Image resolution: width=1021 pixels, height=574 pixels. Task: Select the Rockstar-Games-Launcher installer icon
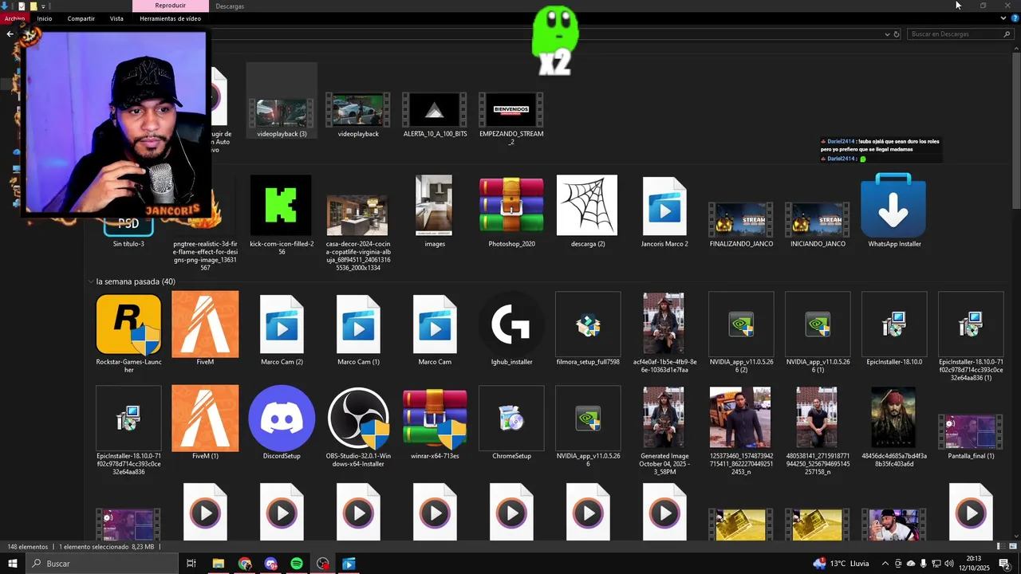(x=128, y=324)
